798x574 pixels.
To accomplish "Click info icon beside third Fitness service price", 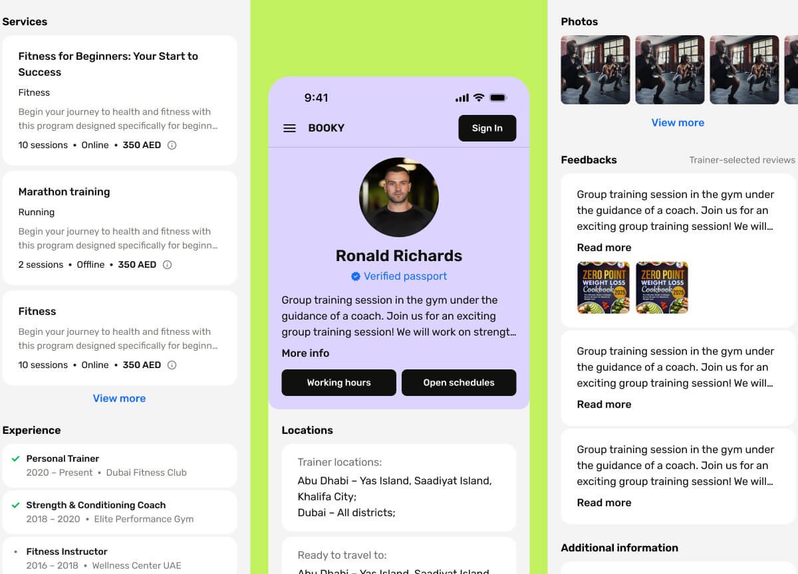I will click(x=172, y=365).
